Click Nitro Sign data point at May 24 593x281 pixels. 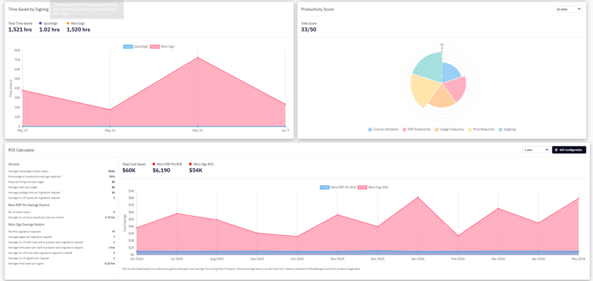[110, 110]
